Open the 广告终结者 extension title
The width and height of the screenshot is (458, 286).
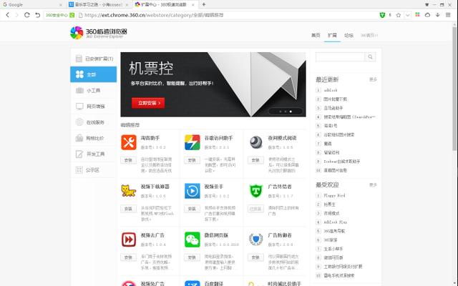coord(280,187)
